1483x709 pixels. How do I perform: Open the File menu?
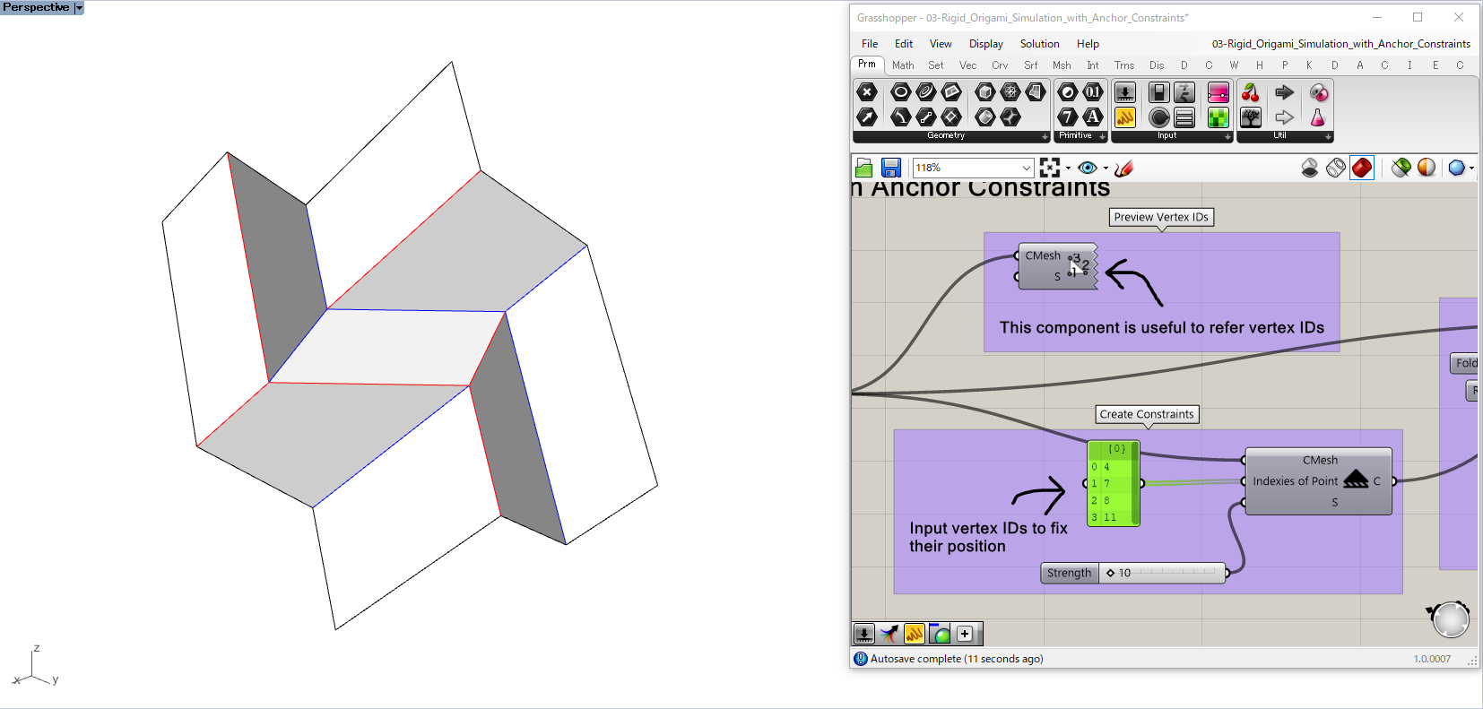click(870, 44)
